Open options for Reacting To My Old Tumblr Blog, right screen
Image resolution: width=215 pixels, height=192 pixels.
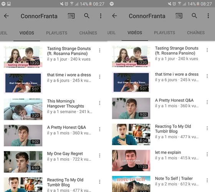click(x=207, y=128)
